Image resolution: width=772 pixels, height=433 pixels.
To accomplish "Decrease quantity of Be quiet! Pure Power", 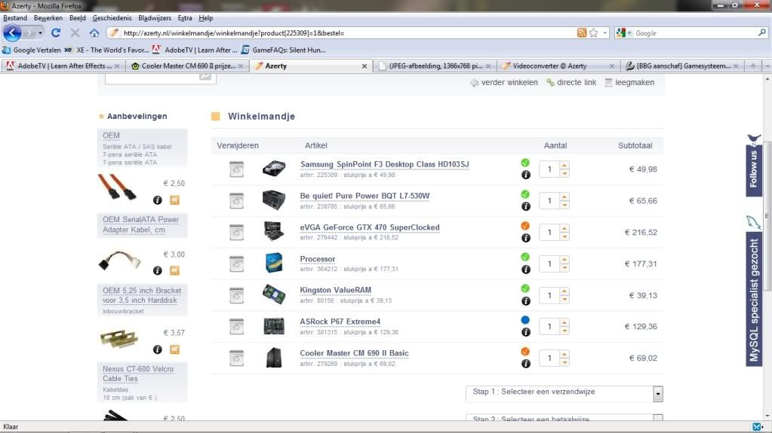I will click(x=564, y=205).
